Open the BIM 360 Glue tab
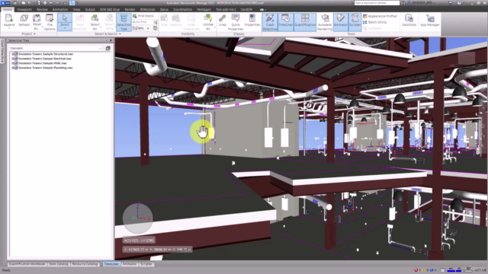The width and height of the screenshot is (488, 274). tap(110, 9)
